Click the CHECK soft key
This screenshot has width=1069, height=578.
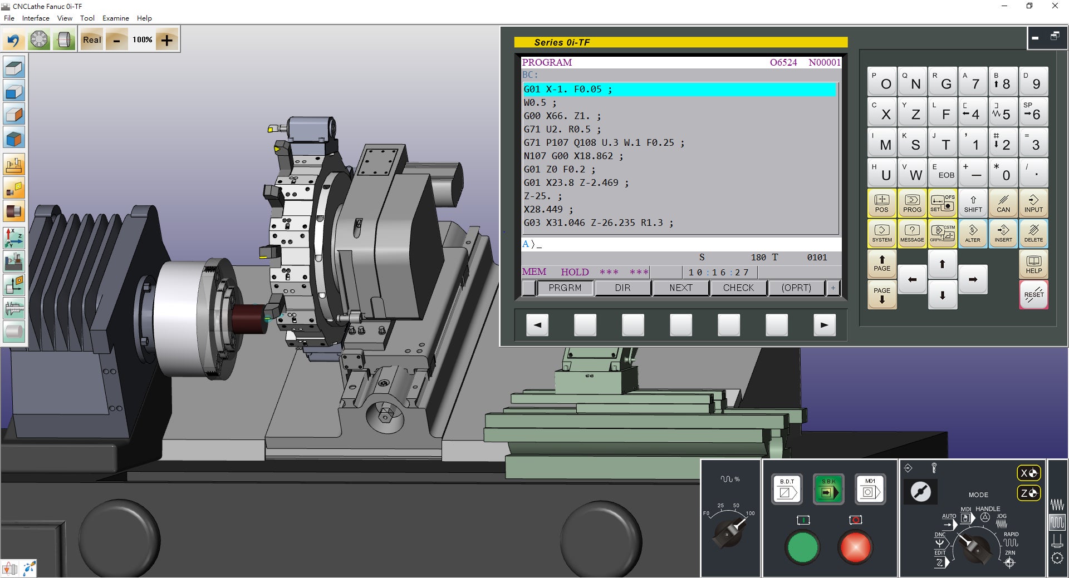point(738,288)
